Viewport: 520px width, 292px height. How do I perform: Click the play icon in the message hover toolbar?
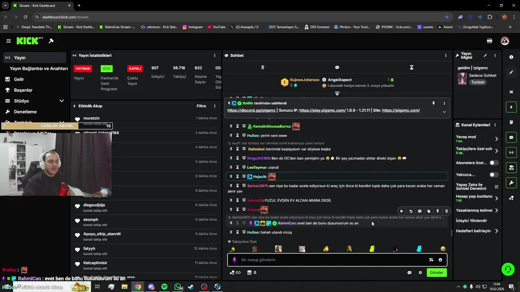402,211
